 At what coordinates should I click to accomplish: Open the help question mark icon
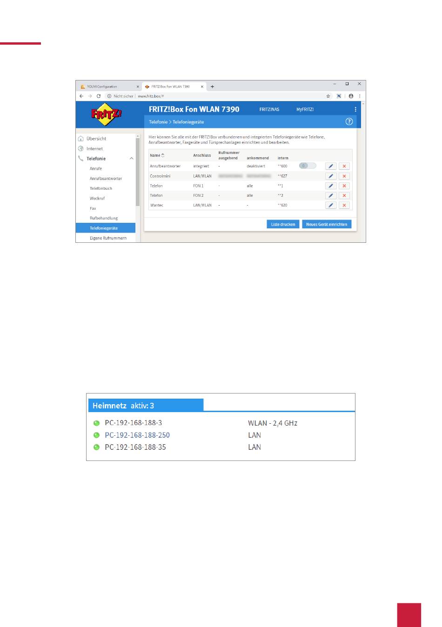click(x=349, y=121)
